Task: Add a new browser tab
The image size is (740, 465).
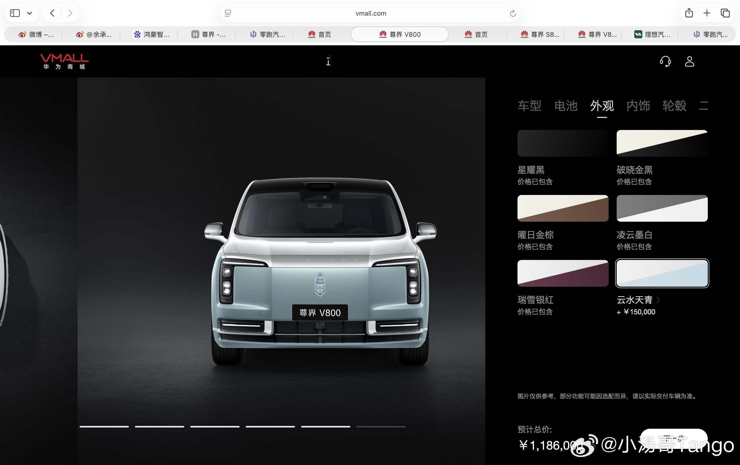Action: pyautogui.click(x=707, y=13)
